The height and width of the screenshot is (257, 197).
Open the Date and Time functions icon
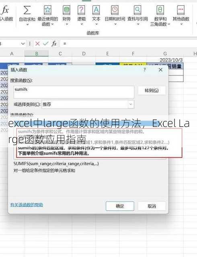coord(115,10)
